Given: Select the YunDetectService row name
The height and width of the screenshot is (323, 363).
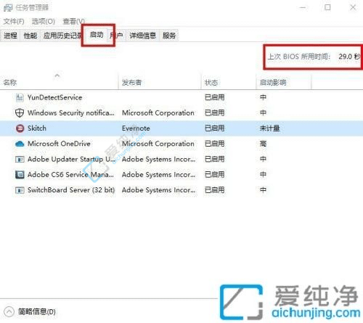Looking at the screenshot, I should [x=54, y=97].
